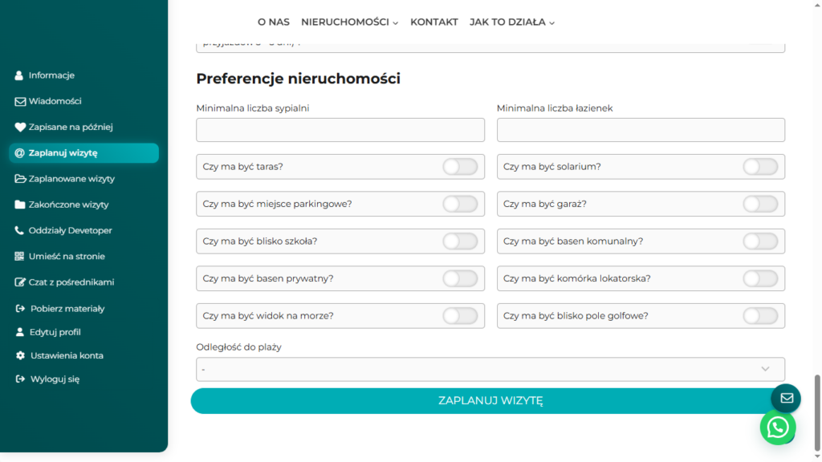822x462 pixels.
Task: Click the Informacje person icon in sidebar
Action: click(19, 75)
